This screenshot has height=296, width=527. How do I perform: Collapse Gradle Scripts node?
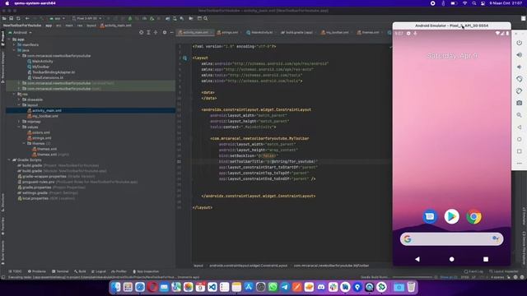click(x=9, y=160)
